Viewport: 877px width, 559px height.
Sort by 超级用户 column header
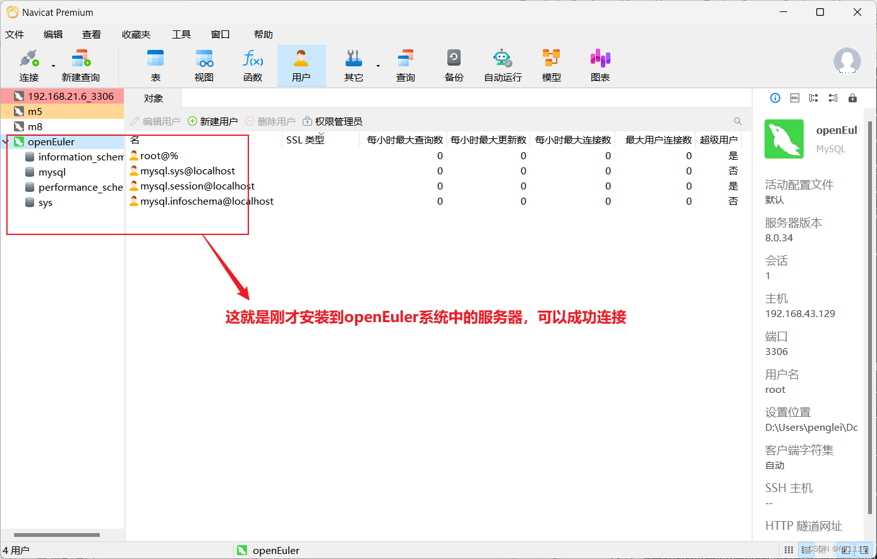coord(719,140)
